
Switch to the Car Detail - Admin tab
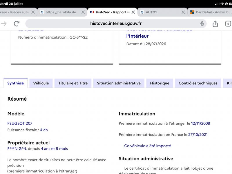click(x=210, y=12)
